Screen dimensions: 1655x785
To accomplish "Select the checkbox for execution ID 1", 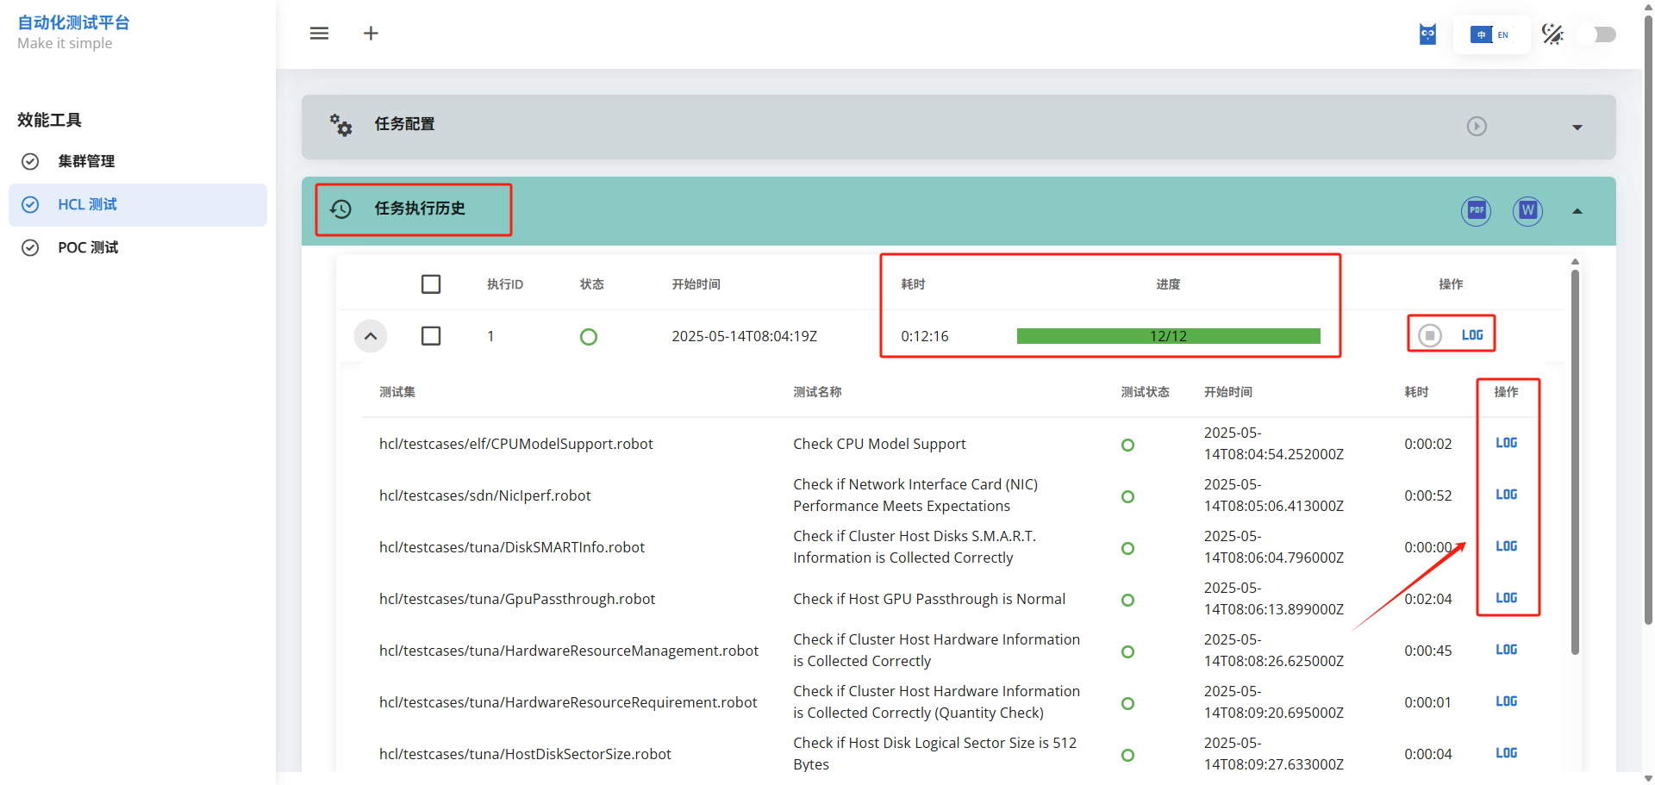I will 431,336.
